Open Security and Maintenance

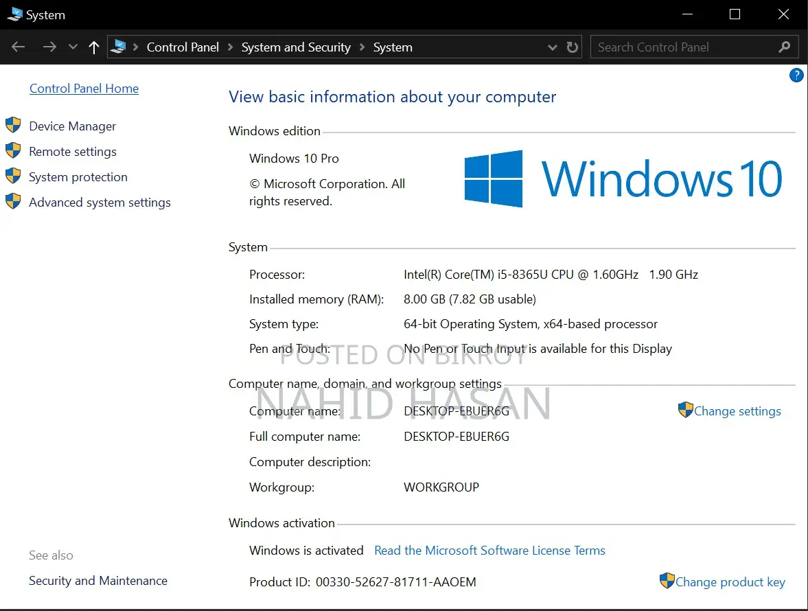(x=98, y=581)
